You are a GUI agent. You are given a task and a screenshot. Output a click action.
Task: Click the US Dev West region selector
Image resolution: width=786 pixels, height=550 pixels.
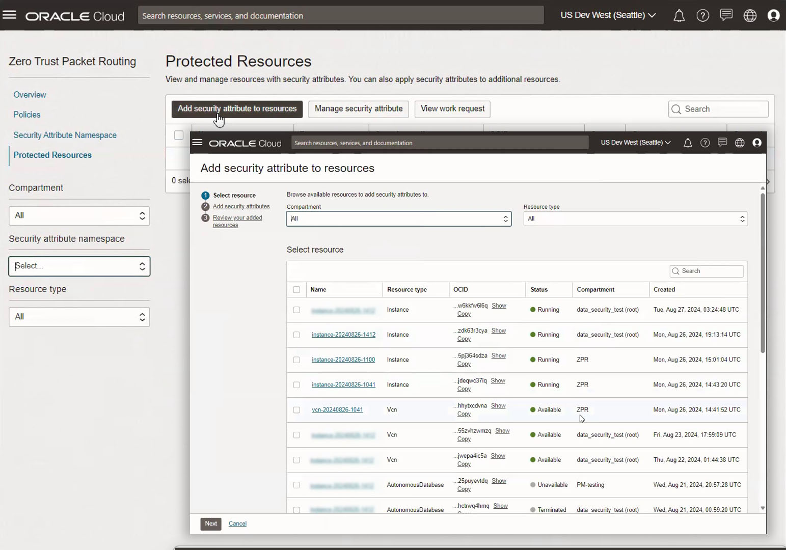pyautogui.click(x=608, y=15)
